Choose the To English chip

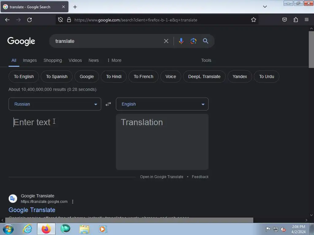pos(24,76)
